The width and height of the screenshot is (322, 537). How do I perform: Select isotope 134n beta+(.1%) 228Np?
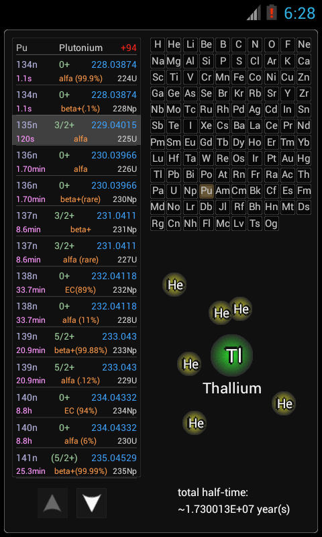point(76,100)
